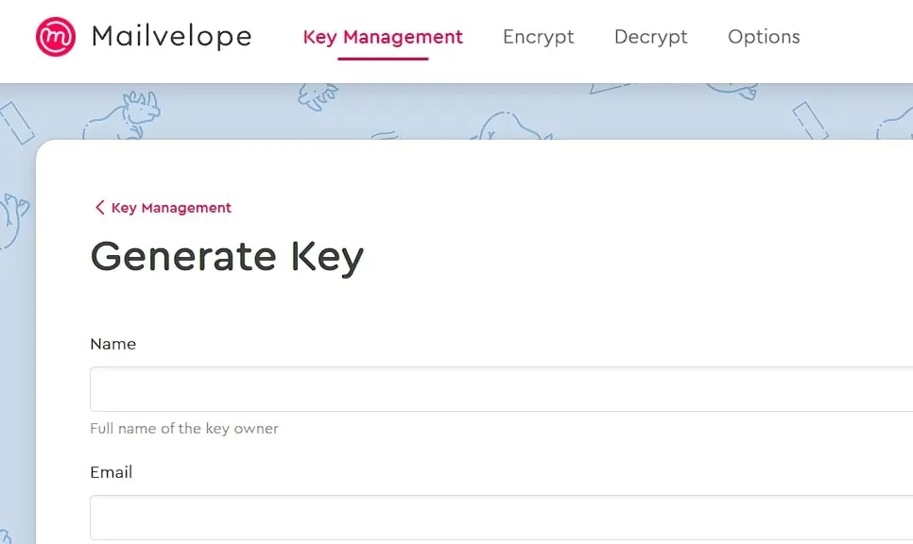Click the Mailvelope wordmark in the header
The height and width of the screenshot is (544, 913).
coord(170,36)
